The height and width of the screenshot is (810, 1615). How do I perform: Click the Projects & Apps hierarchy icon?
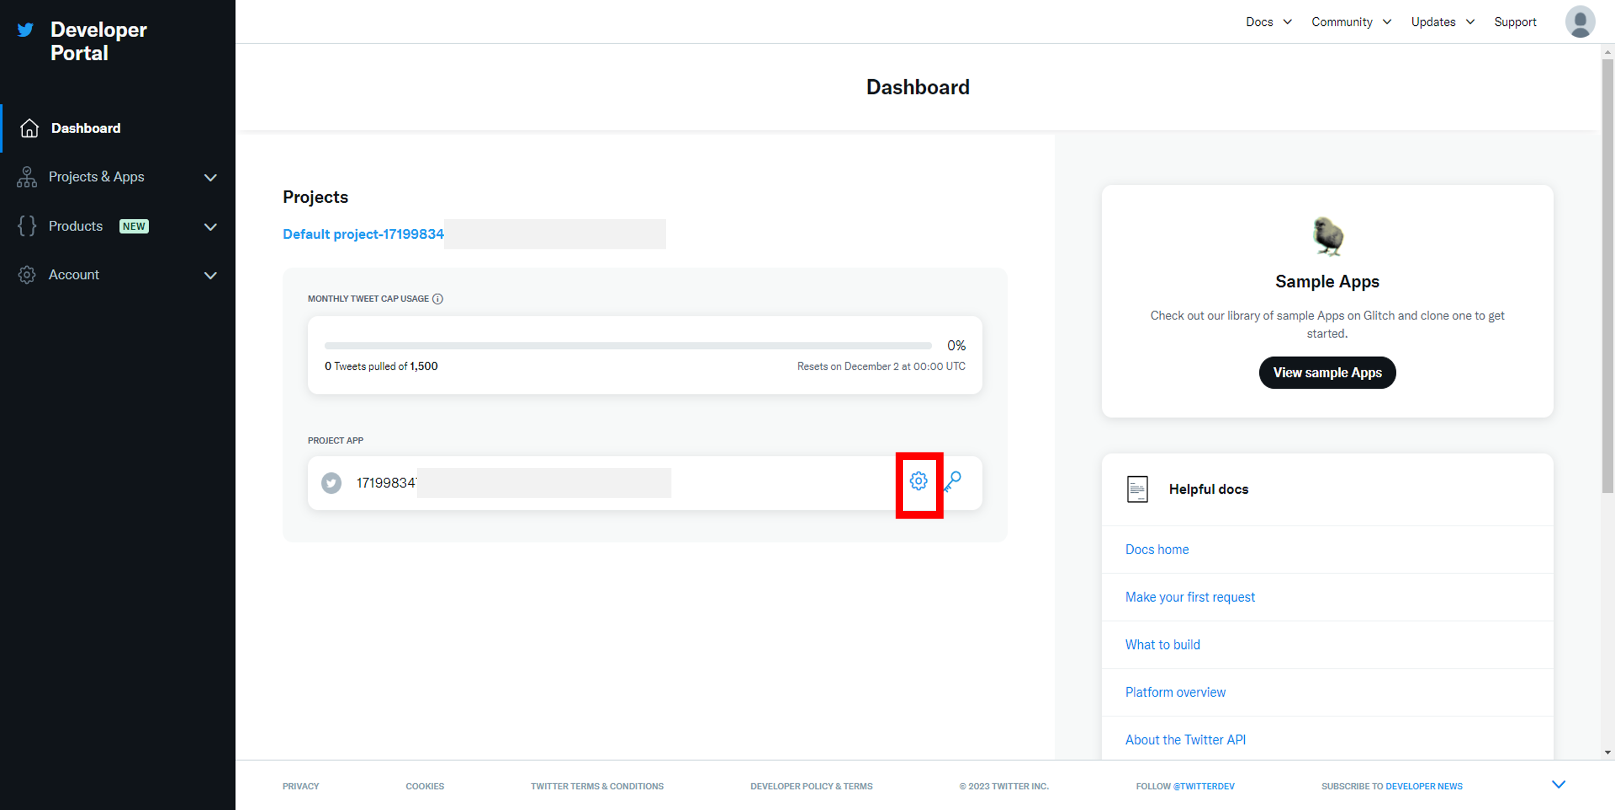(26, 177)
